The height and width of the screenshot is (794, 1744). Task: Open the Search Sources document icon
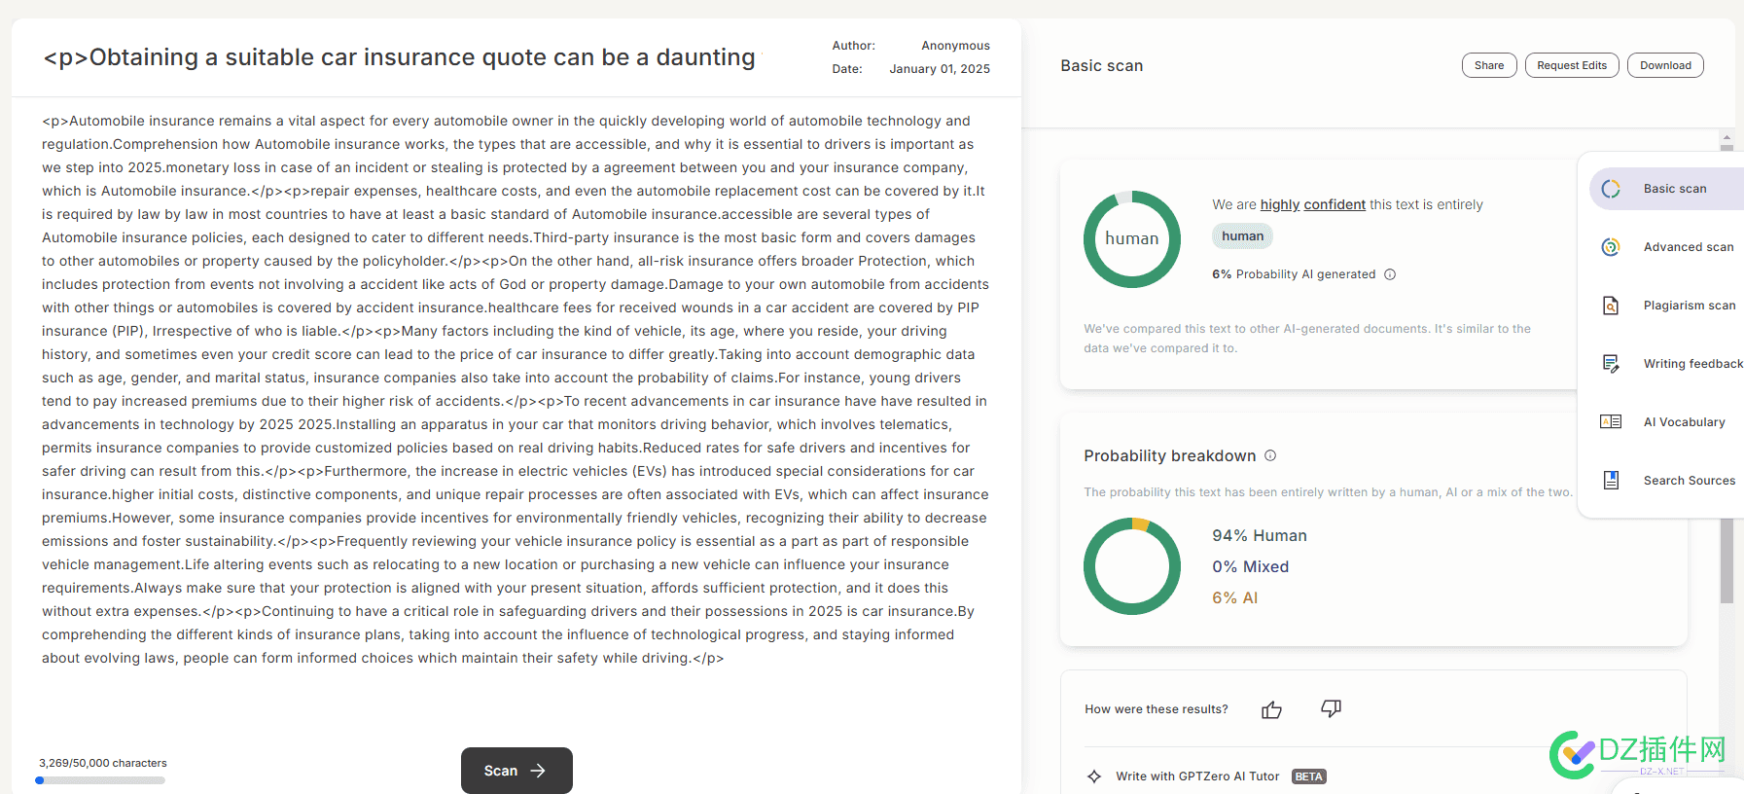1611,480
